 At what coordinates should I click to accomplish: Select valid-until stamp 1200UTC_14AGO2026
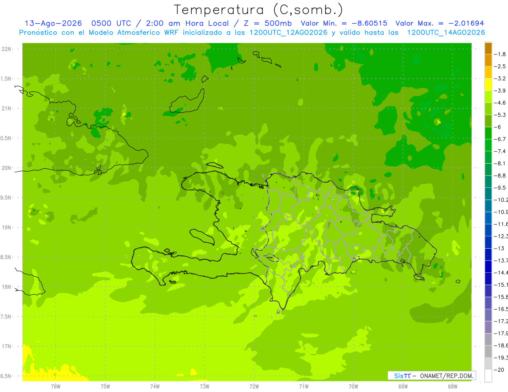click(x=446, y=33)
